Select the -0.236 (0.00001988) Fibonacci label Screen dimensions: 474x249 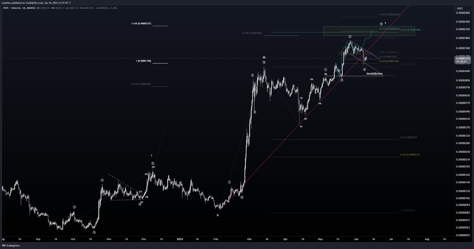pyautogui.click(x=410, y=30)
